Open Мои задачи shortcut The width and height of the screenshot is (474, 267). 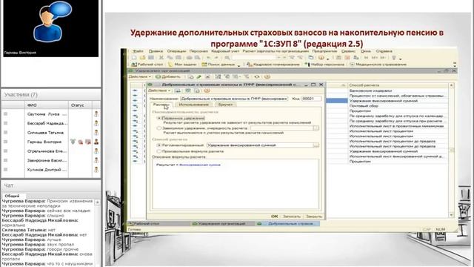(182, 65)
